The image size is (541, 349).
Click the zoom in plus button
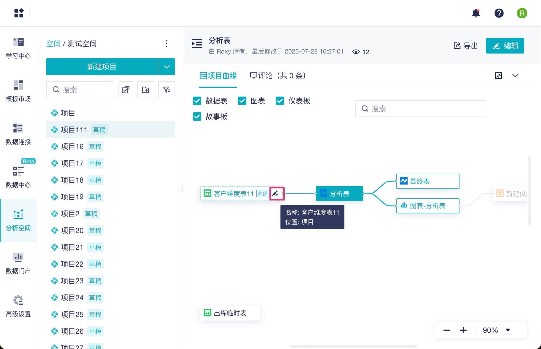pyautogui.click(x=463, y=330)
